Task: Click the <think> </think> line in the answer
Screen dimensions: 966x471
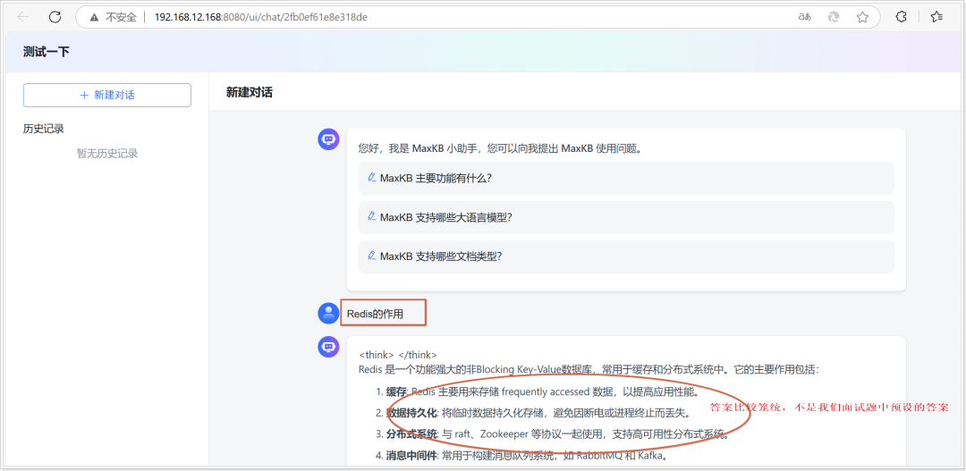Action: 398,355
